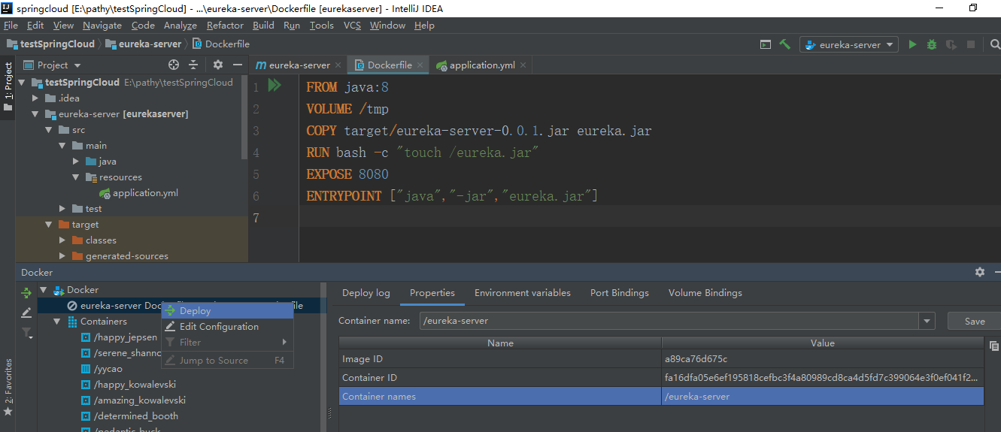
Task: Open the eureka-server run configuration dropdown
Action: click(849, 44)
